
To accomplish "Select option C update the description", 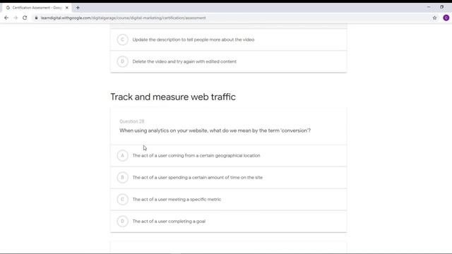I will click(x=229, y=40).
